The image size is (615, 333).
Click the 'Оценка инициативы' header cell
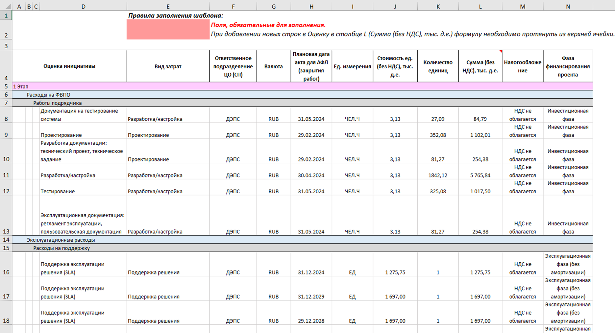pos(69,66)
